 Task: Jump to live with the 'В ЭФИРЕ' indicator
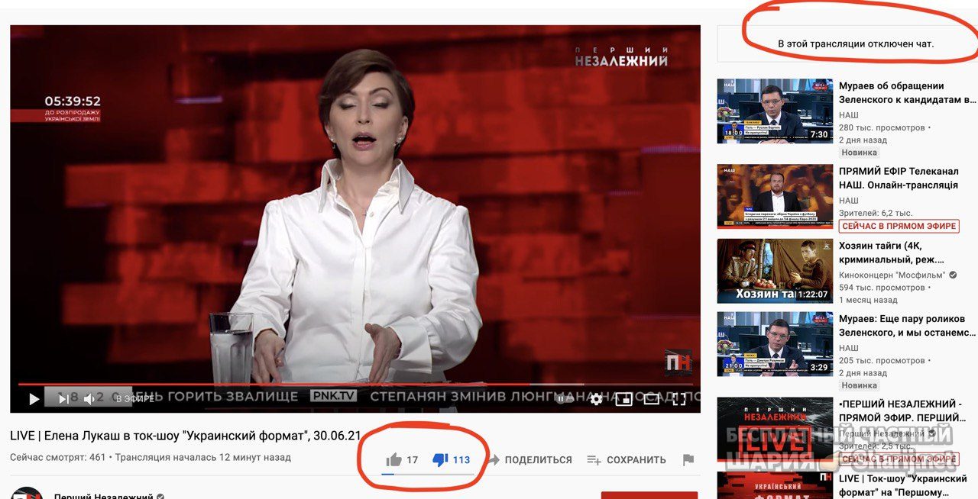(x=134, y=398)
